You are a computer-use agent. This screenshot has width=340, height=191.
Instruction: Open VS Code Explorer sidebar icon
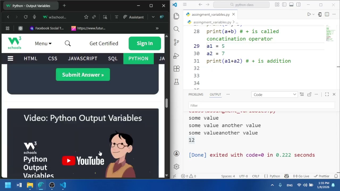pyautogui.click(x=176, y=16)
